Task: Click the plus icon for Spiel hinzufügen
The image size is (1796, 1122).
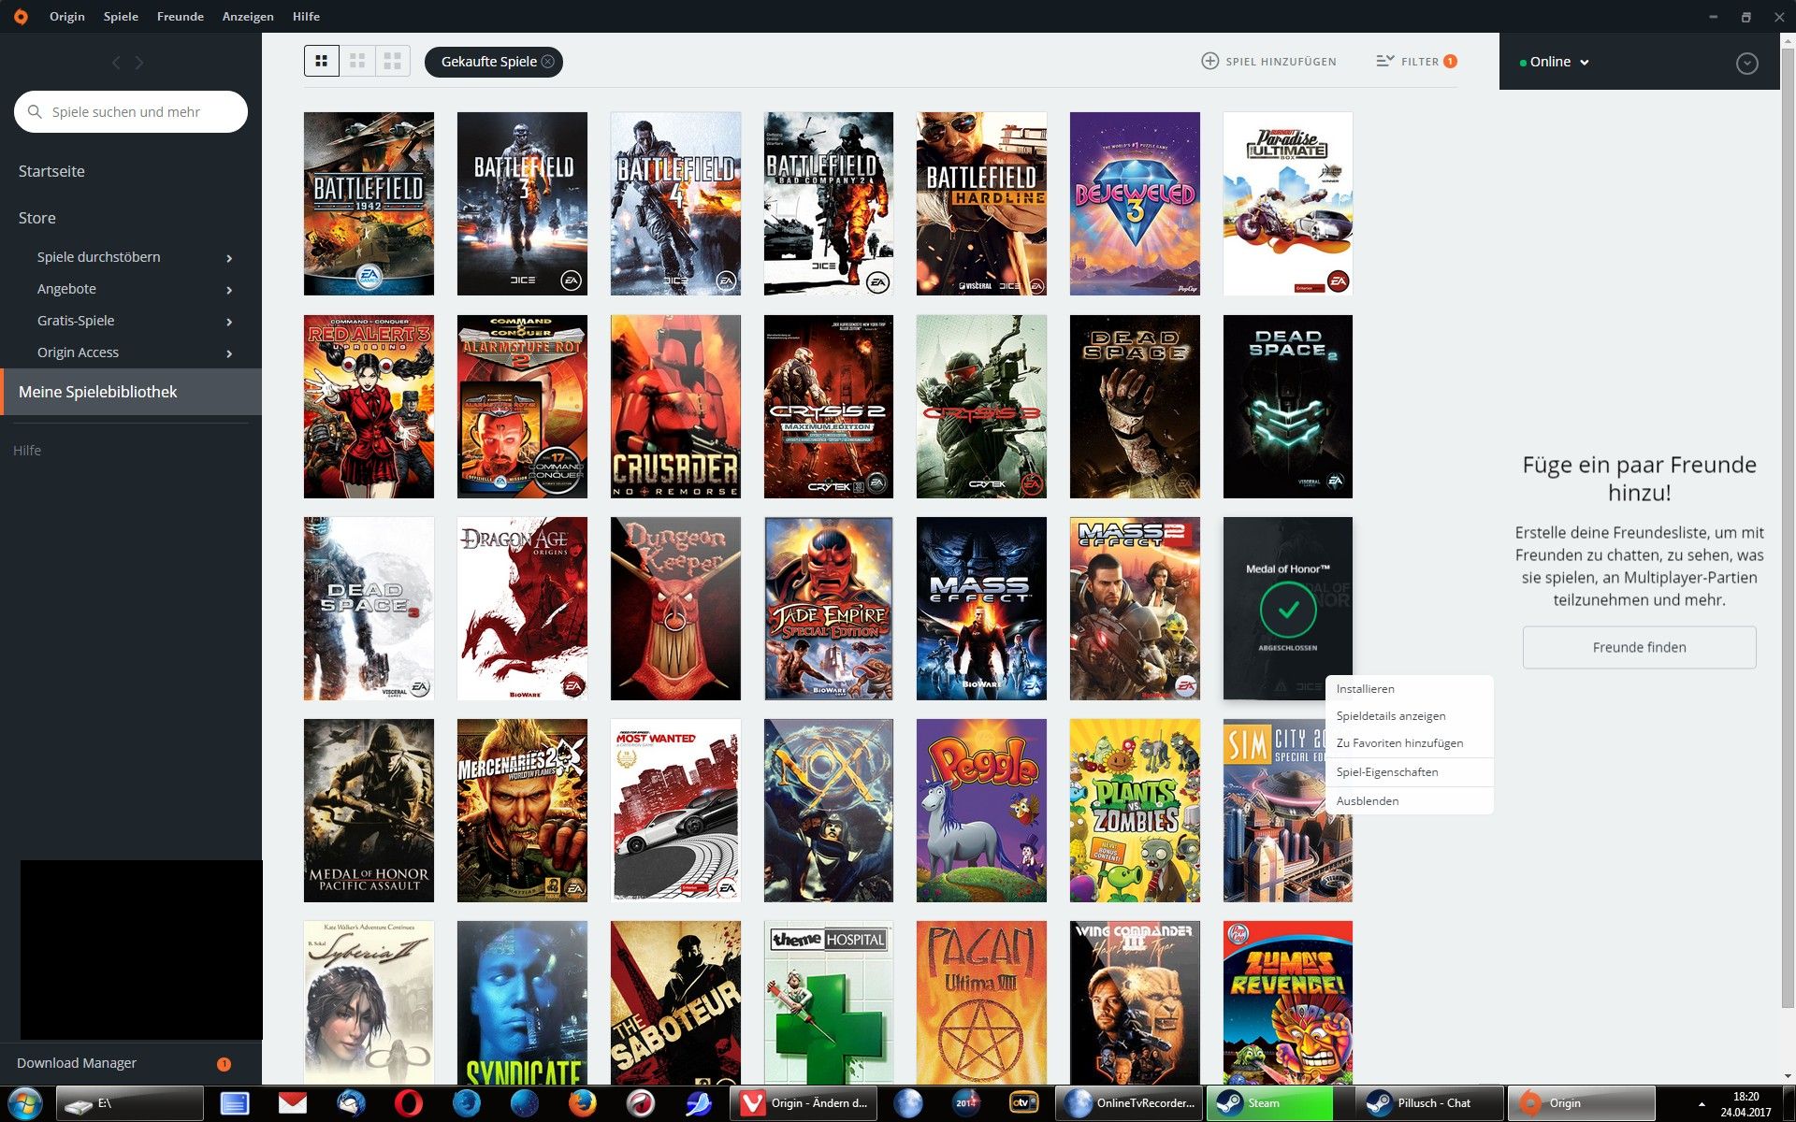Action: (x=1209, y=62)
